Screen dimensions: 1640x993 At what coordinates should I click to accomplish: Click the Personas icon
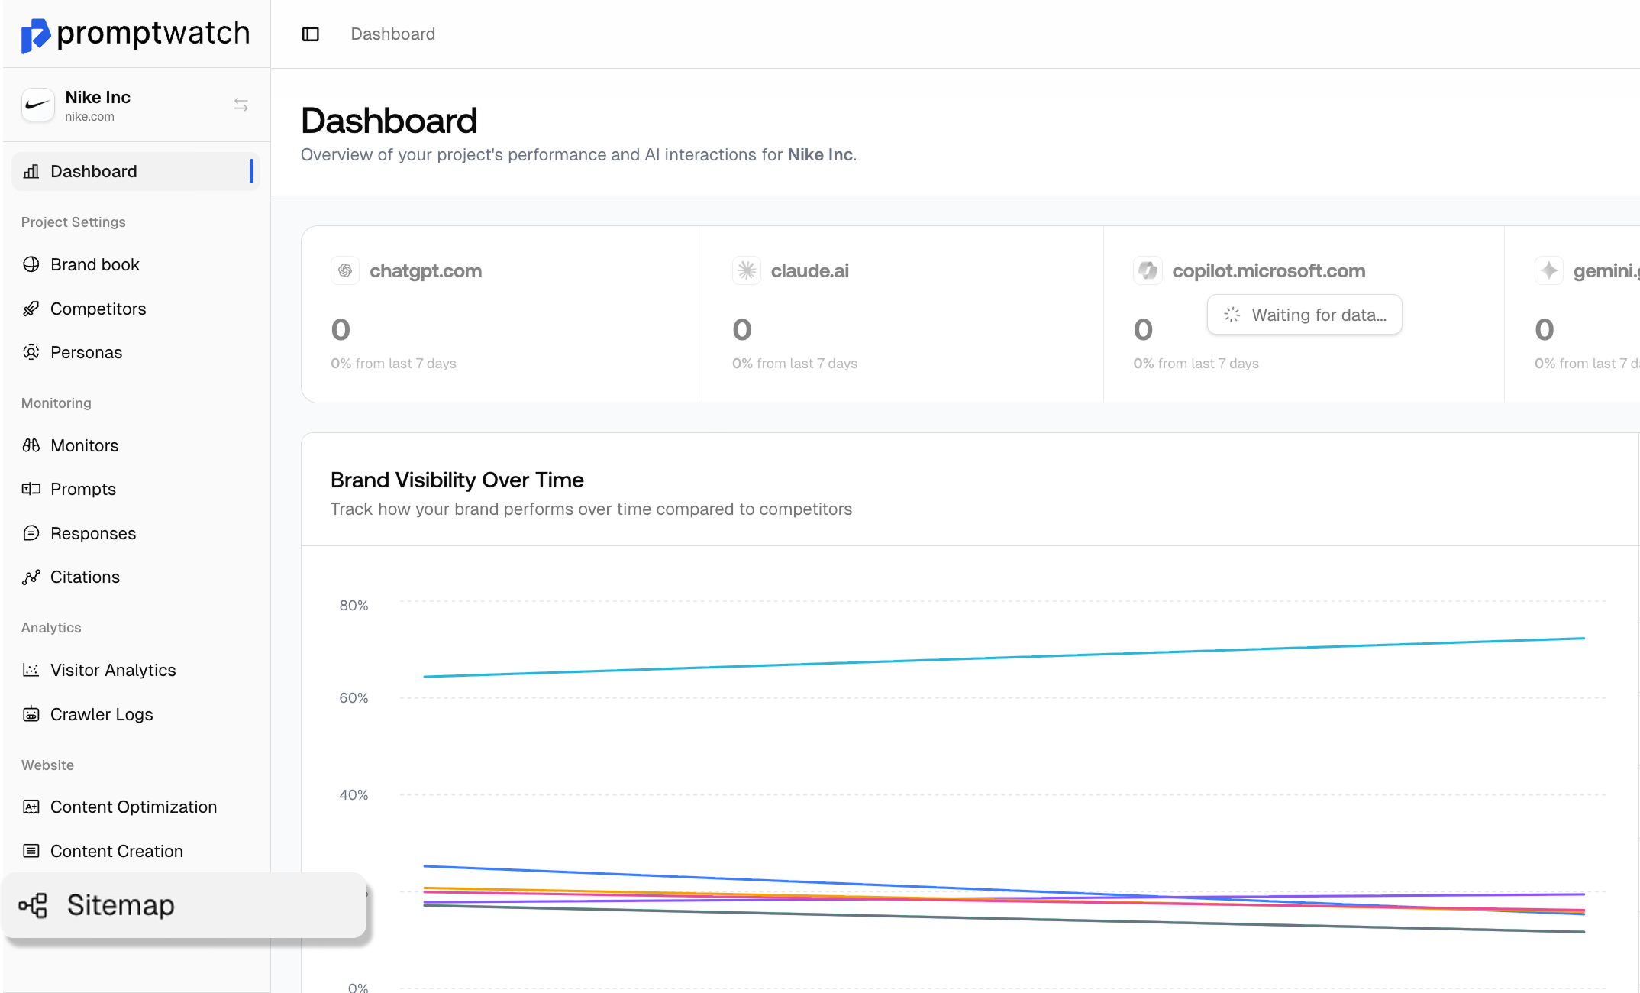(x=31, y=352)
